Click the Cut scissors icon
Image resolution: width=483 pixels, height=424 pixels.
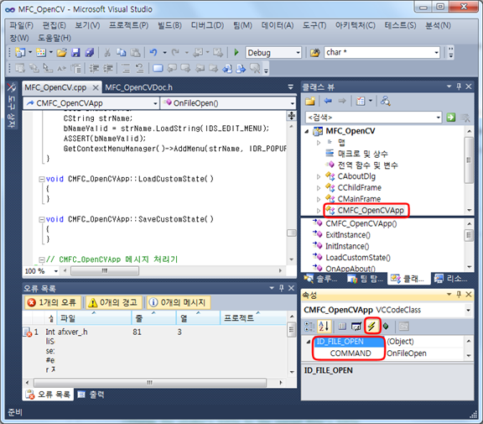[107, 52]
